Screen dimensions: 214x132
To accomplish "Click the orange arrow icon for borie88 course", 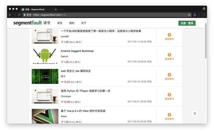I will (x=169, y=35).
